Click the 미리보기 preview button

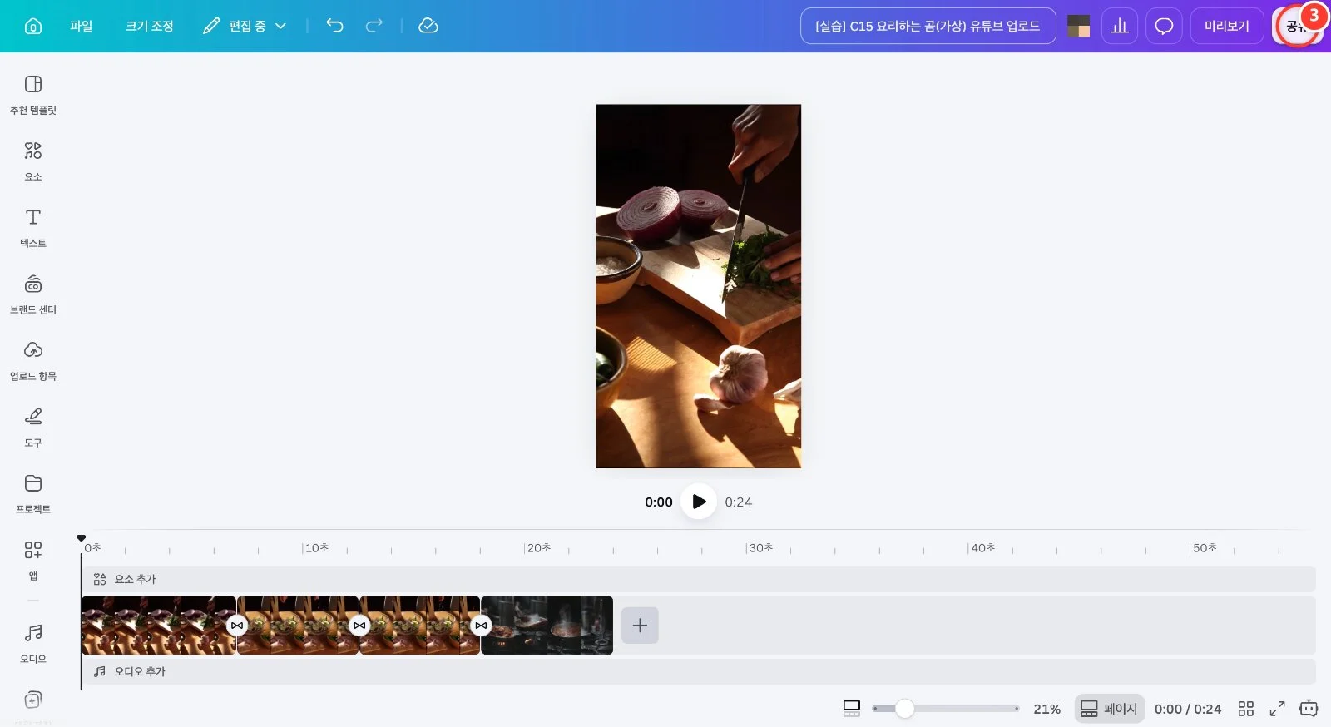[x=1227, y=26]
